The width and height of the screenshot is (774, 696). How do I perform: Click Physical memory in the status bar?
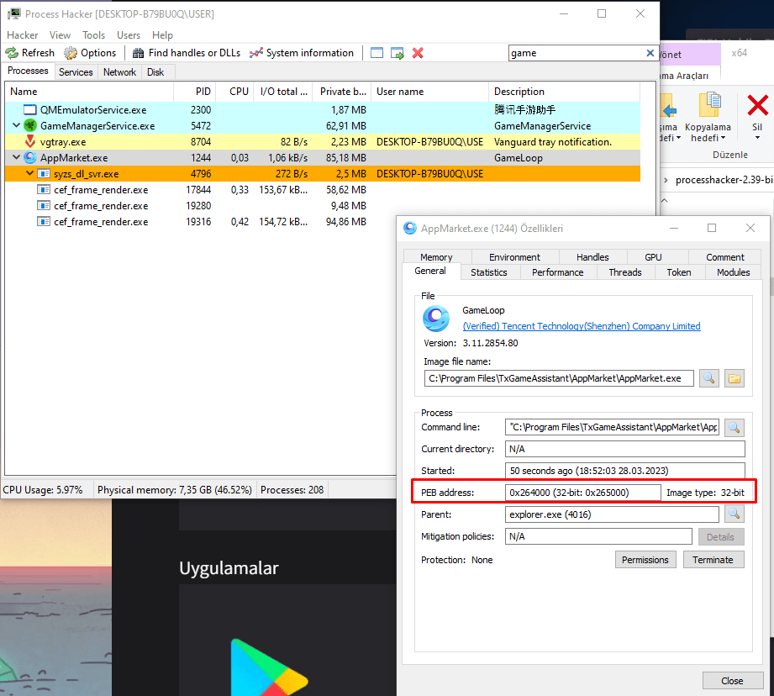pos(175,490)
